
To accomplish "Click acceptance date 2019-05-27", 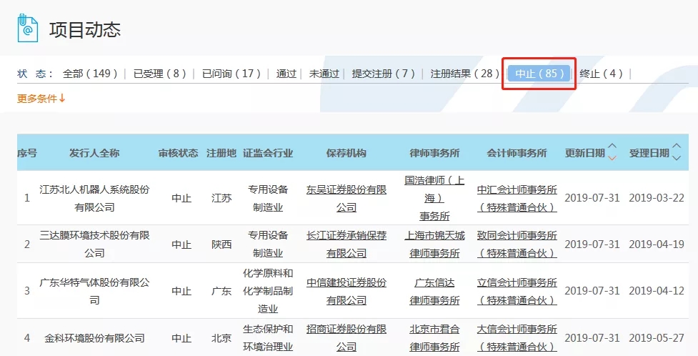I will pos(656,337).
